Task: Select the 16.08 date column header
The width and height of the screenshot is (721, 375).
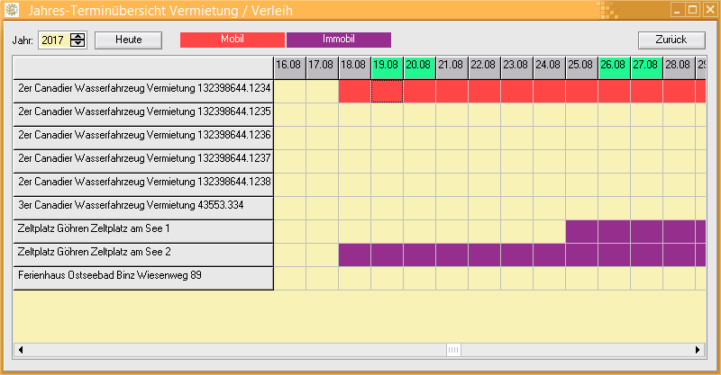Action: click(289, 66)
